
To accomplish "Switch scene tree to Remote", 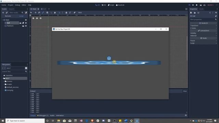I will click(x=8, y=16).
